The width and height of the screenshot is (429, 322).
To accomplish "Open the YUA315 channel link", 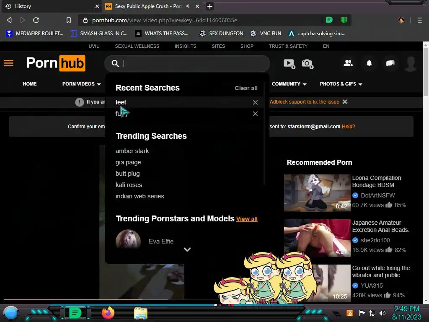I will click(x=372, y=286).
